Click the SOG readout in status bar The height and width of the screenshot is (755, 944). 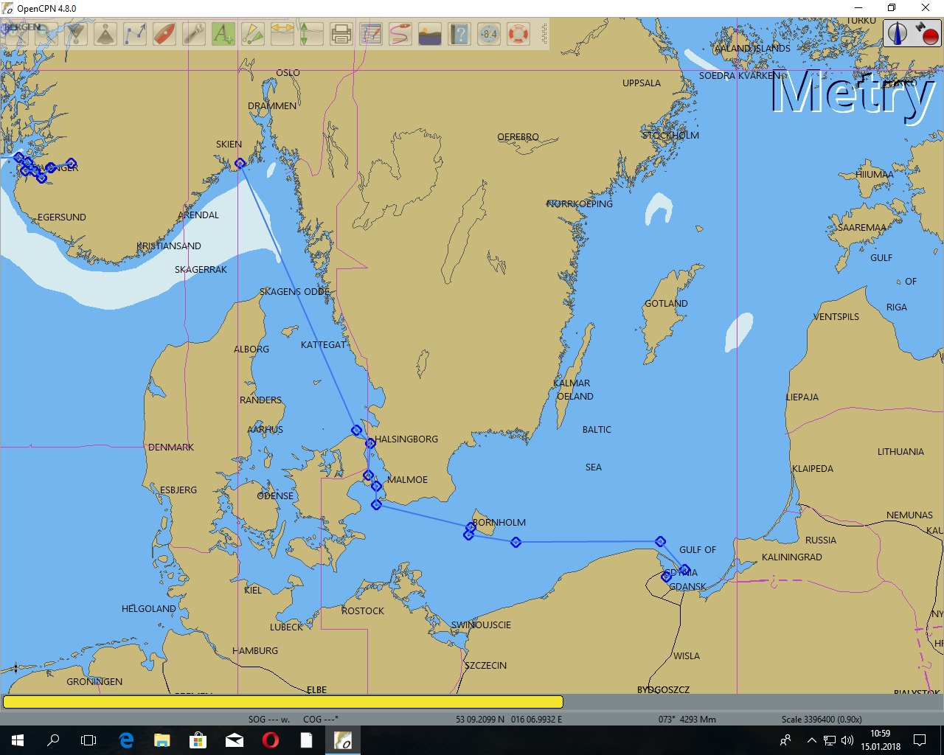click(x=269, y=719)
